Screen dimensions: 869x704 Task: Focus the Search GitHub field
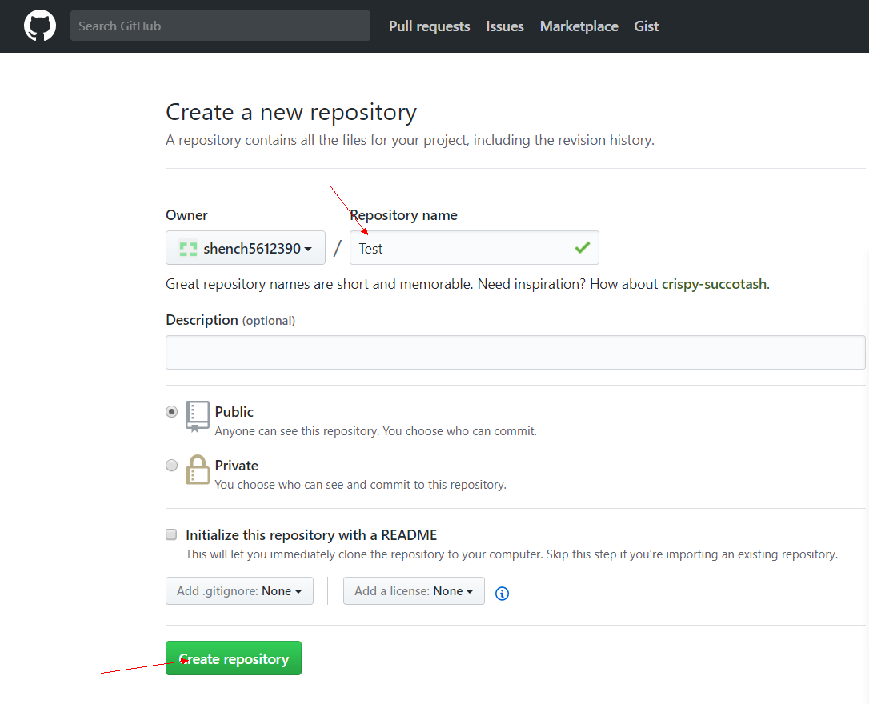click(x=221, y=26)
